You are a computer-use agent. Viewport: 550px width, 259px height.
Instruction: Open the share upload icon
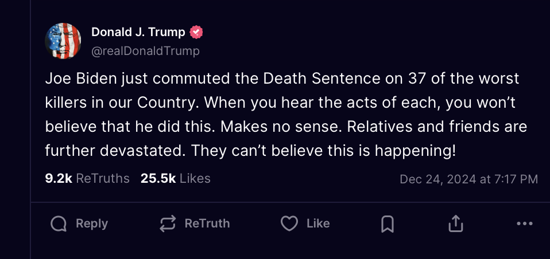[455, 223]
